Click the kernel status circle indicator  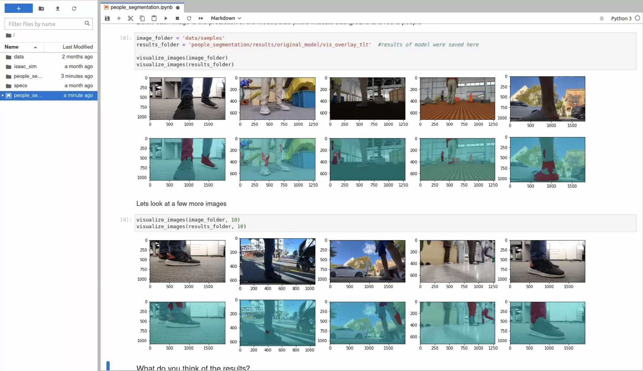coord(637,18)
